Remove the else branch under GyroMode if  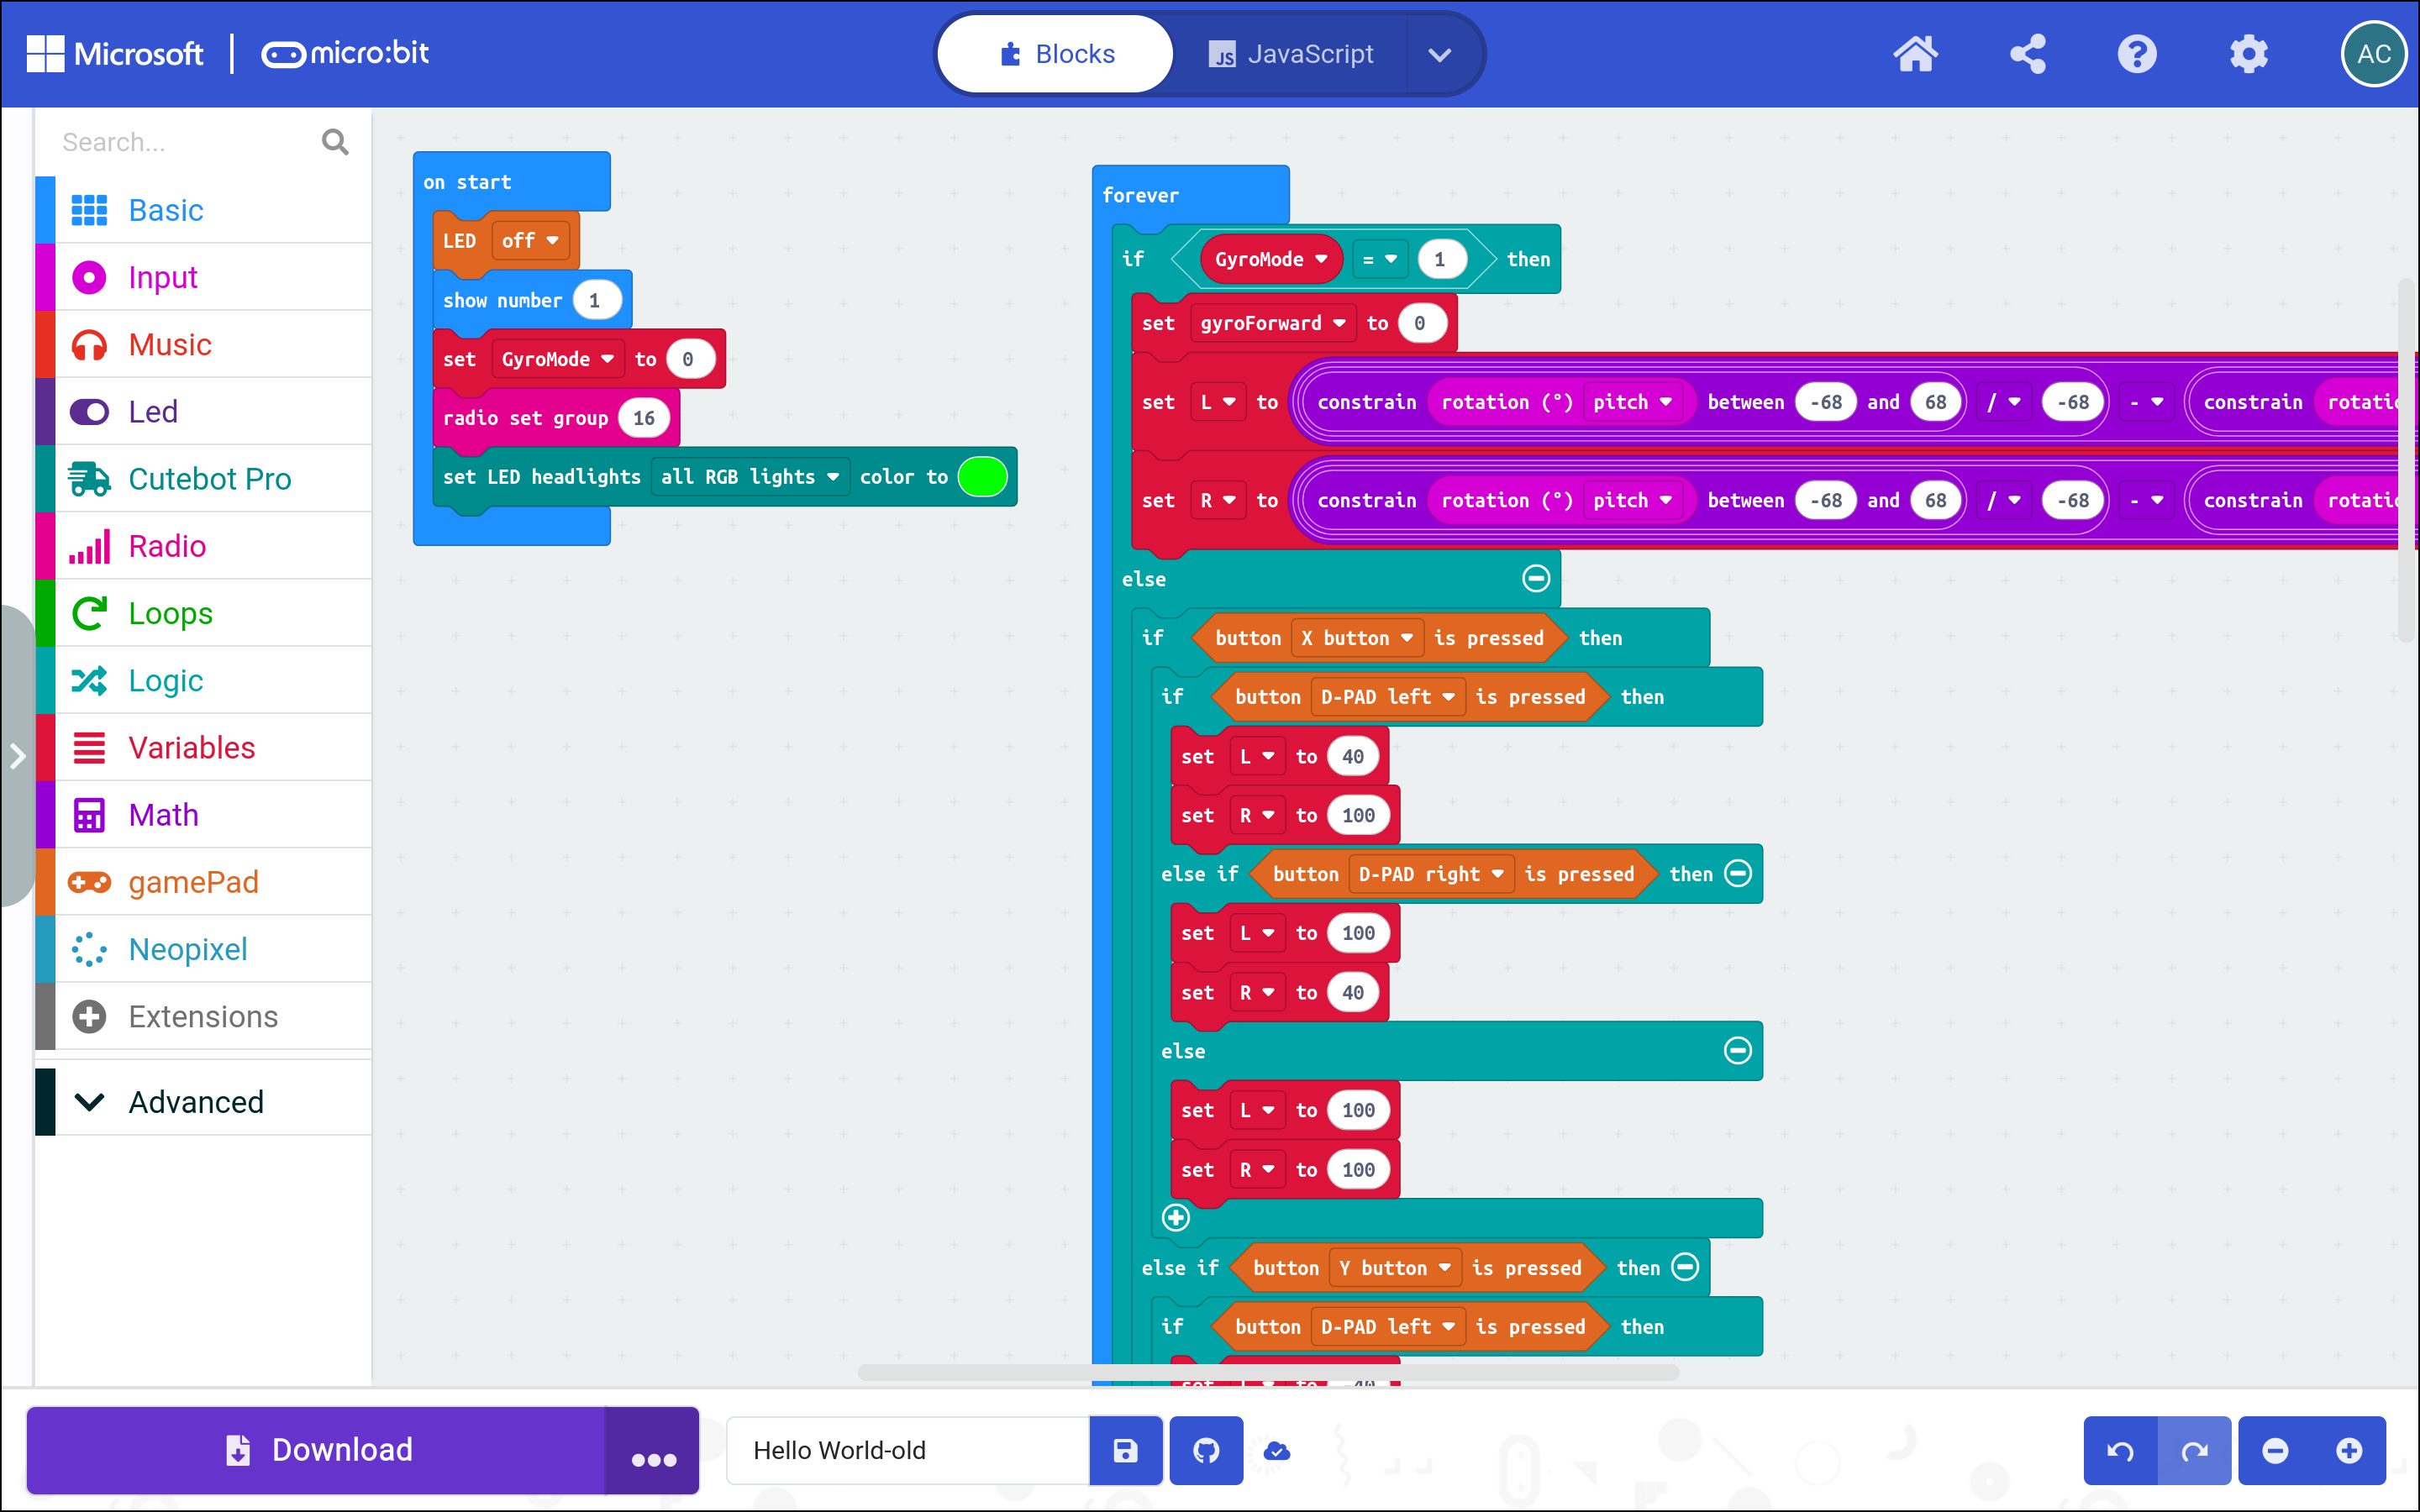pos(1536,578)
